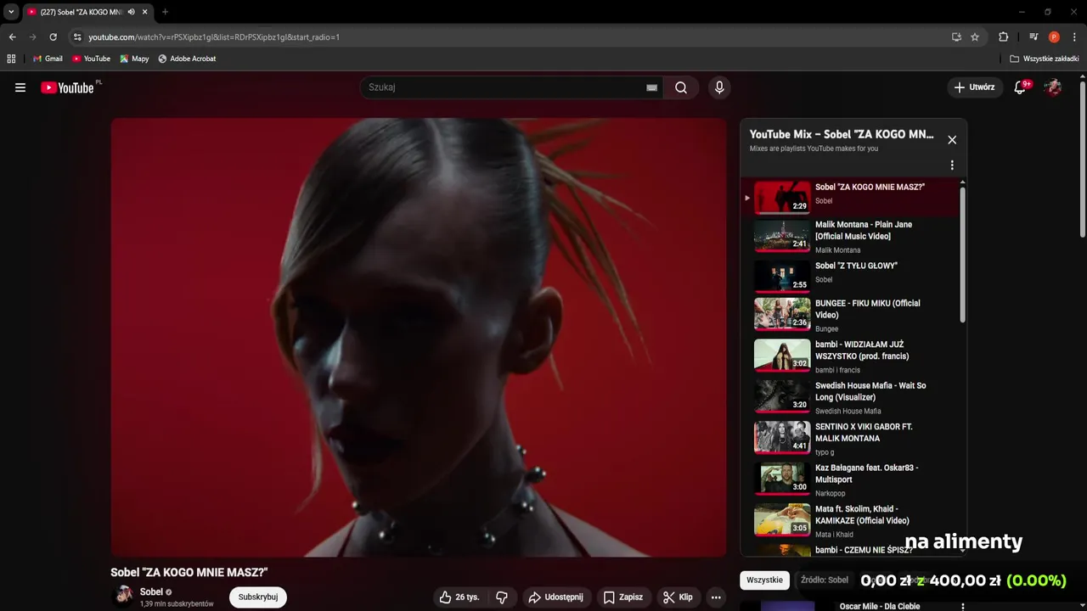The width and height of the screenshot is (1087, 611).
Task: Create a clip with Klip button
Action: coord(678,597)
